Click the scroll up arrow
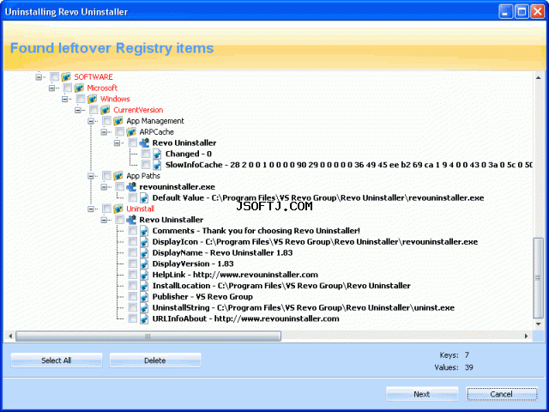This screenshot has width=549, height=412. coord(538,77)
